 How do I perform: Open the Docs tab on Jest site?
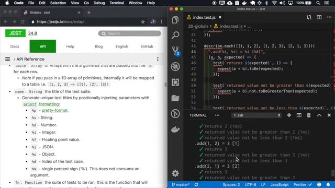click(15, 46)
